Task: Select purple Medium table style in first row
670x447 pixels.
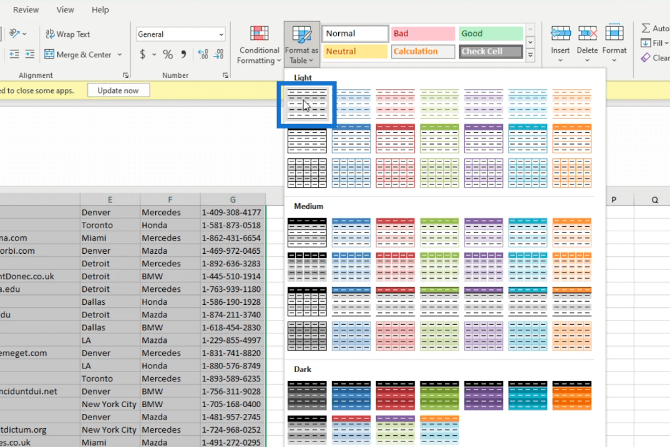Action: pos(483,233)
